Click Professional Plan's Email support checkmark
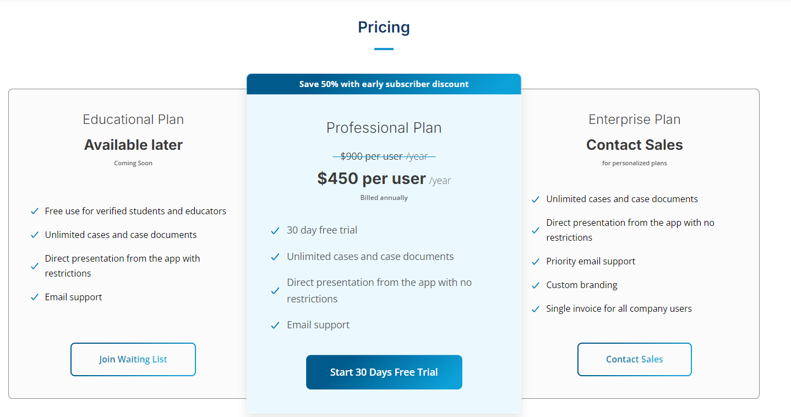791x417 pixels. 275,326
